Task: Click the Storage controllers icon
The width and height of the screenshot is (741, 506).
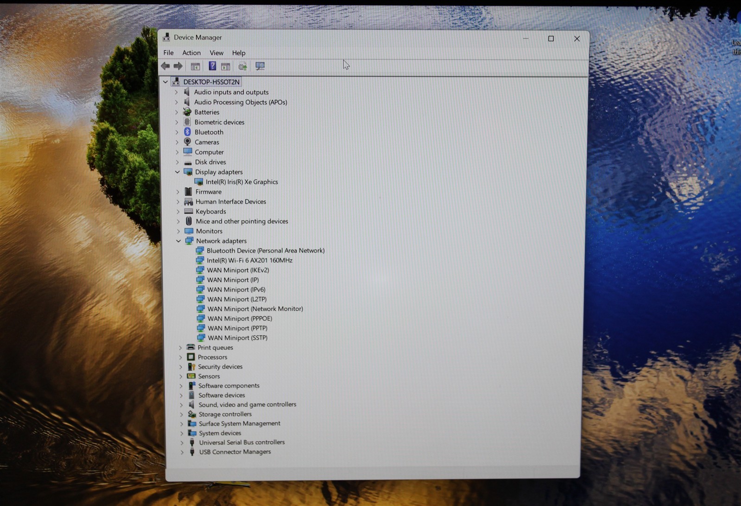Action: (x=192, y=414)
